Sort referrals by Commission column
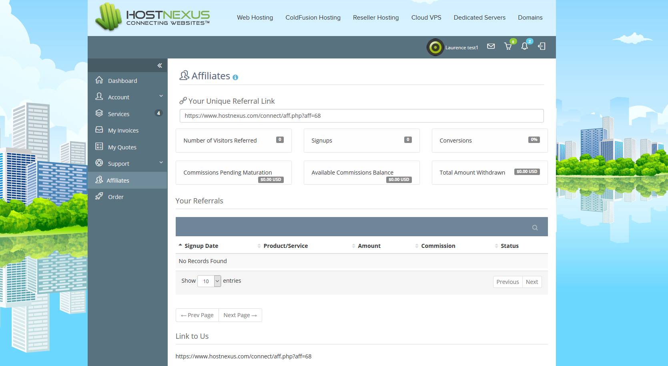The width and height of the screenshot is (668, 366). [438, 246]
